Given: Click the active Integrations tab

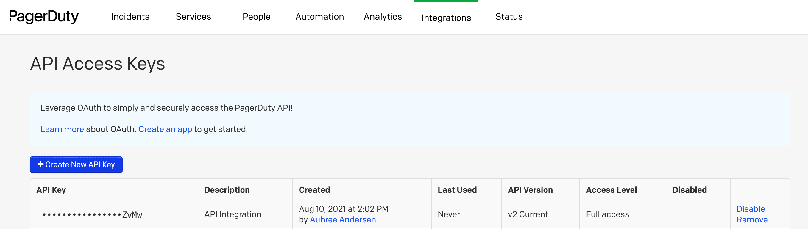Looking at the screenshot, I should point(446,18).
